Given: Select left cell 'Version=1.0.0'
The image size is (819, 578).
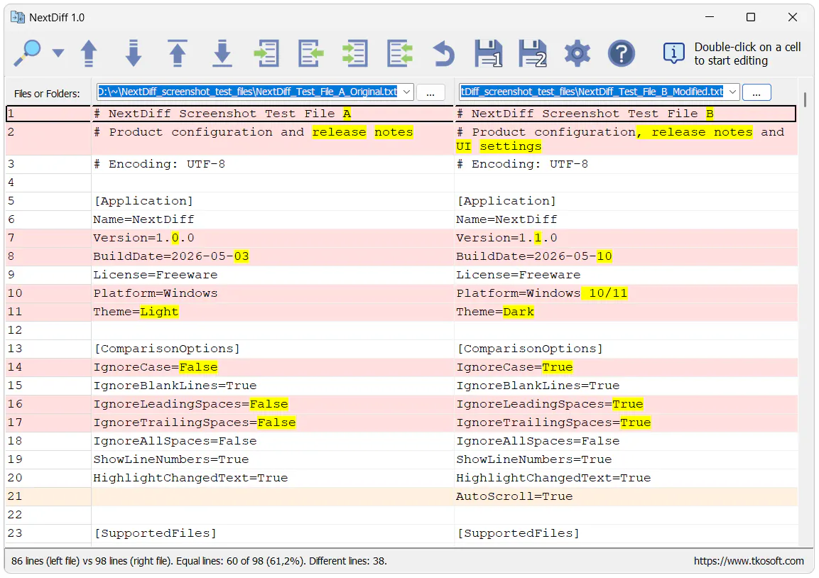Looking at the screenshot, I should pos(272,238).
